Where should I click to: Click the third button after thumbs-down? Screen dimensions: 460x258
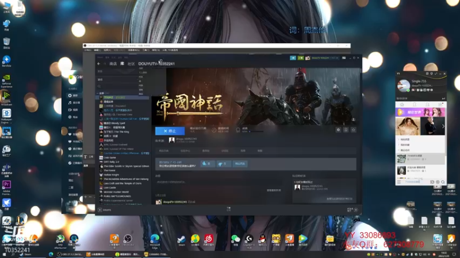(240, 164)
